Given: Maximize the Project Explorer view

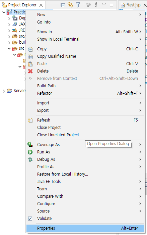Looking at the screenshot, I should coord(112,5).
